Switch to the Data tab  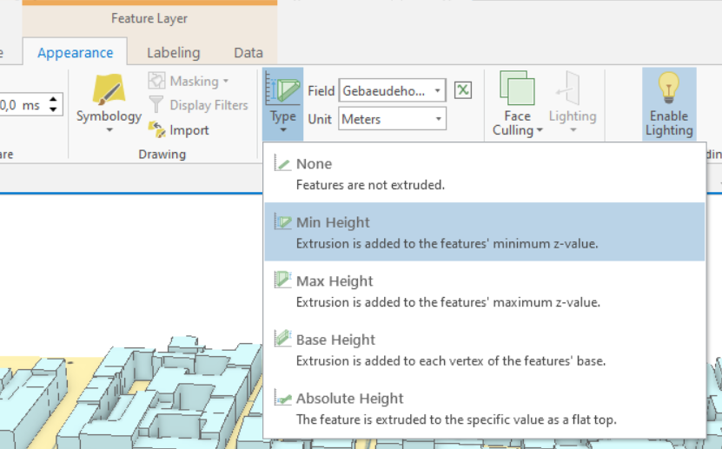click(248, 53)
